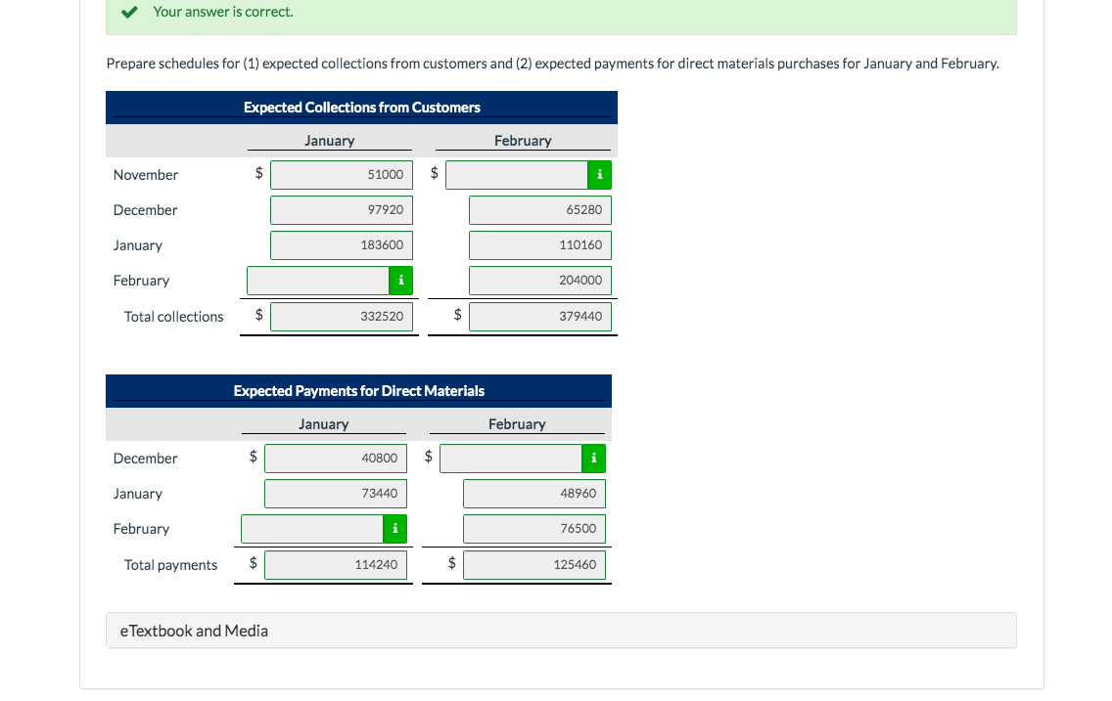
Task: Click the dollar sign next to November January entry
Action: 259,174
